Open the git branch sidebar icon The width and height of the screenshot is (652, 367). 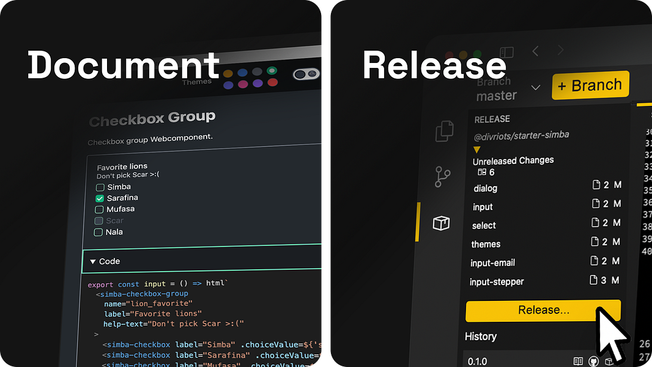[x=442, y=177]
